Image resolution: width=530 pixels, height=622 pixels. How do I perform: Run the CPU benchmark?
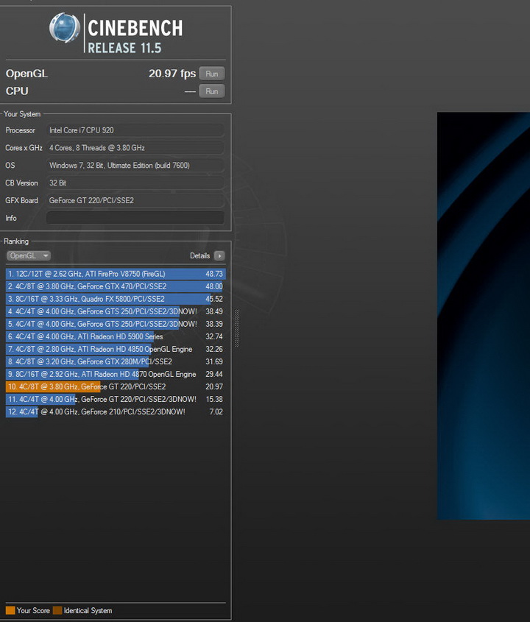(212, 91)
